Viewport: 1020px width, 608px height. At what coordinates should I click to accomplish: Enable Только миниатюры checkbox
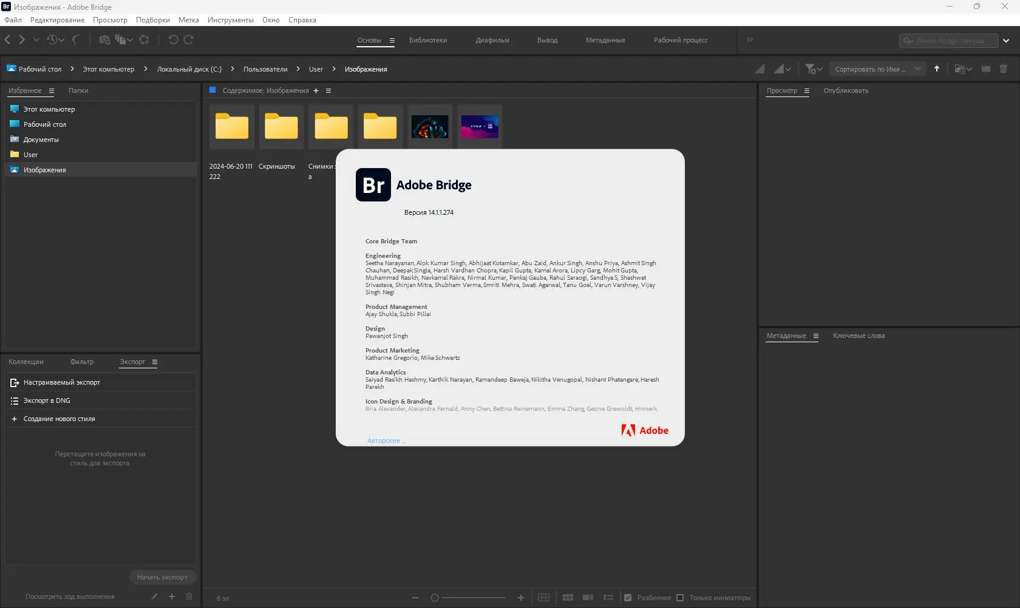680,598
